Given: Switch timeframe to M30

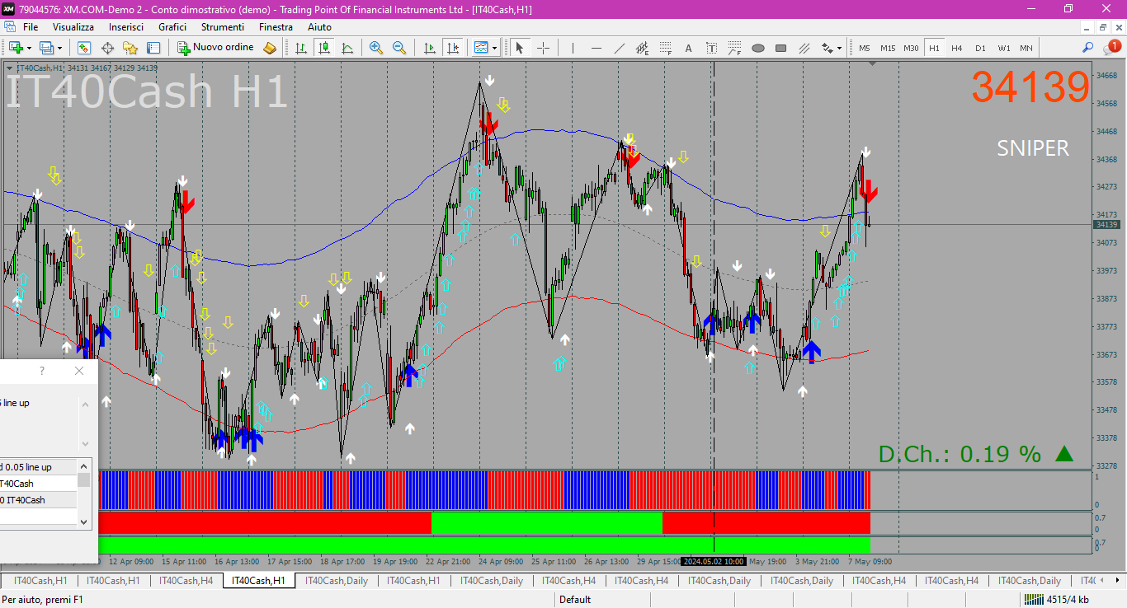Looking at the screenshot, I should (x=911, y=48).
